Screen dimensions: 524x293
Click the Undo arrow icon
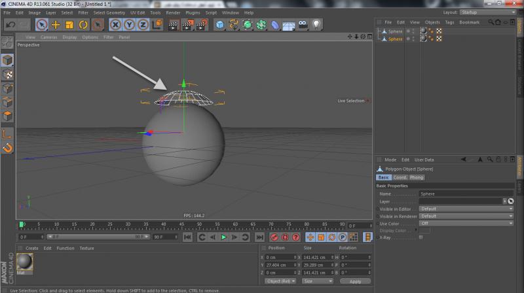pyautogui.click(x=10, y=25)
